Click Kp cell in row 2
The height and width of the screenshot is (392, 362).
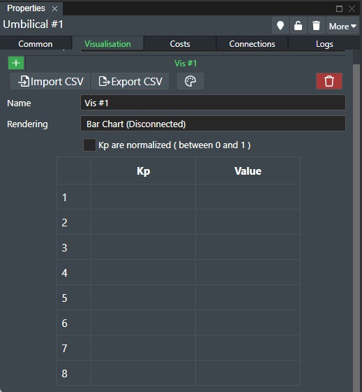143,222
